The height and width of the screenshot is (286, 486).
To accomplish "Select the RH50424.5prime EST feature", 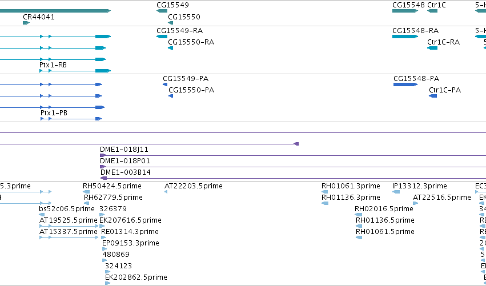I will coord(86,192).
